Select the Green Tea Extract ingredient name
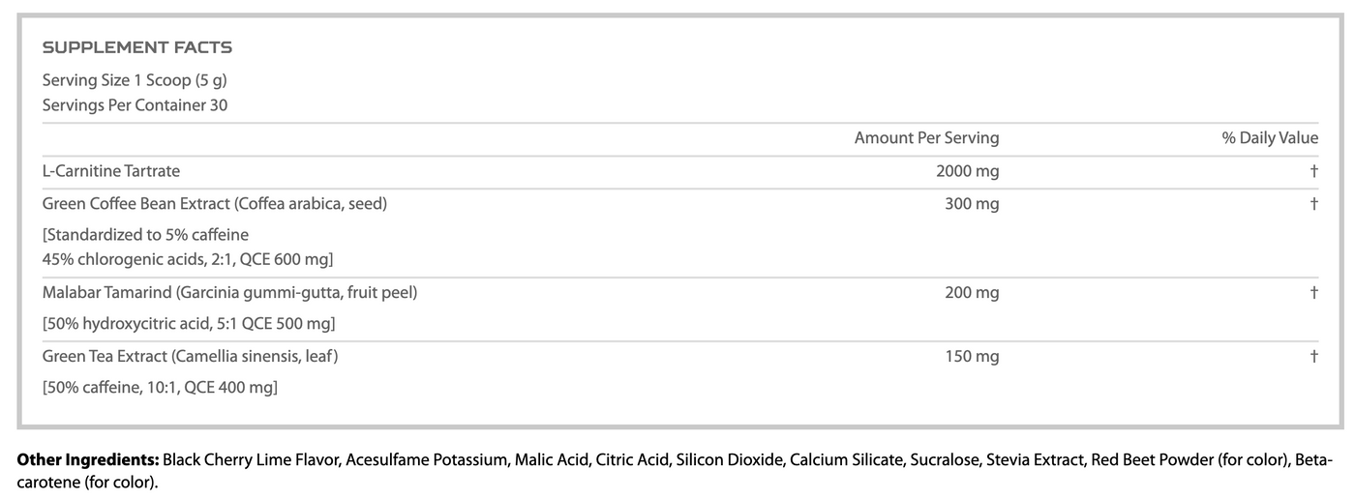 pos(190,356)
